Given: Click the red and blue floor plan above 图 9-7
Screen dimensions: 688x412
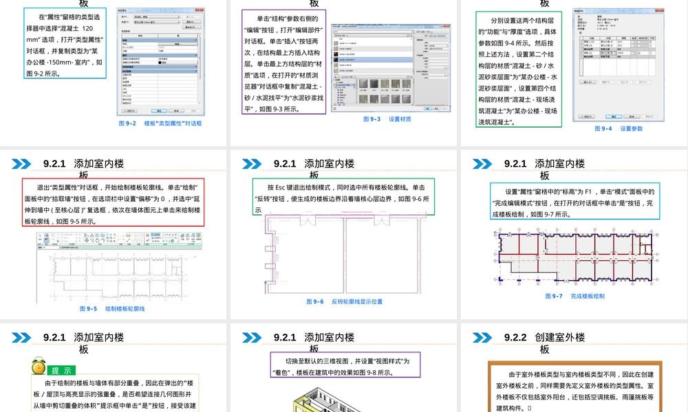Looking at the screenshot, I should [576, 257].
